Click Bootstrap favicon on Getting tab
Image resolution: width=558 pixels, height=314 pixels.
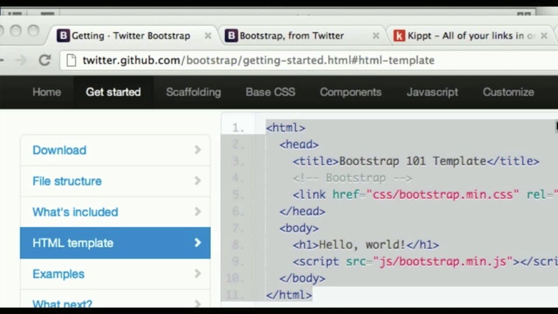[63, 35]
